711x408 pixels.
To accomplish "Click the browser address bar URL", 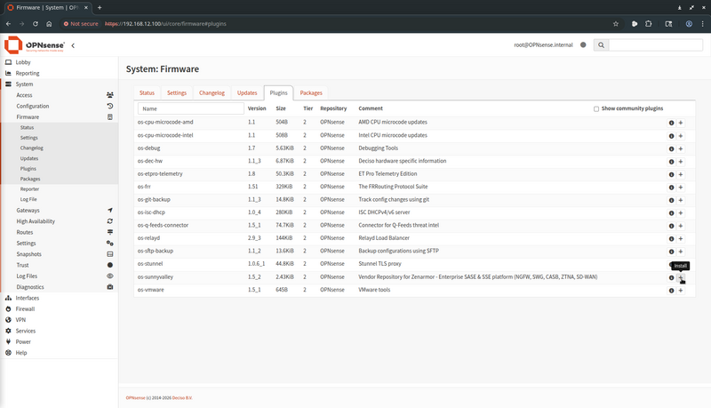I will (x=165, y=24).
